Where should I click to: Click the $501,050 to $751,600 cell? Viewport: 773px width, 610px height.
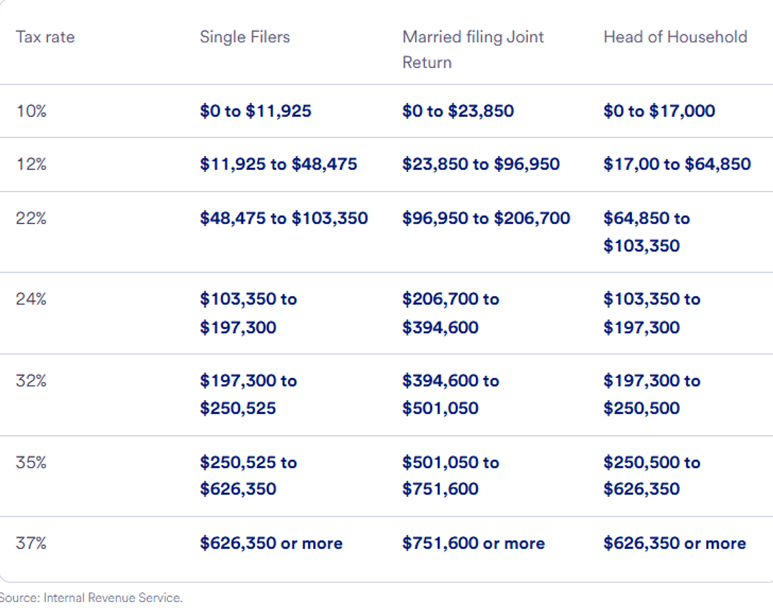tap(450, 475)
